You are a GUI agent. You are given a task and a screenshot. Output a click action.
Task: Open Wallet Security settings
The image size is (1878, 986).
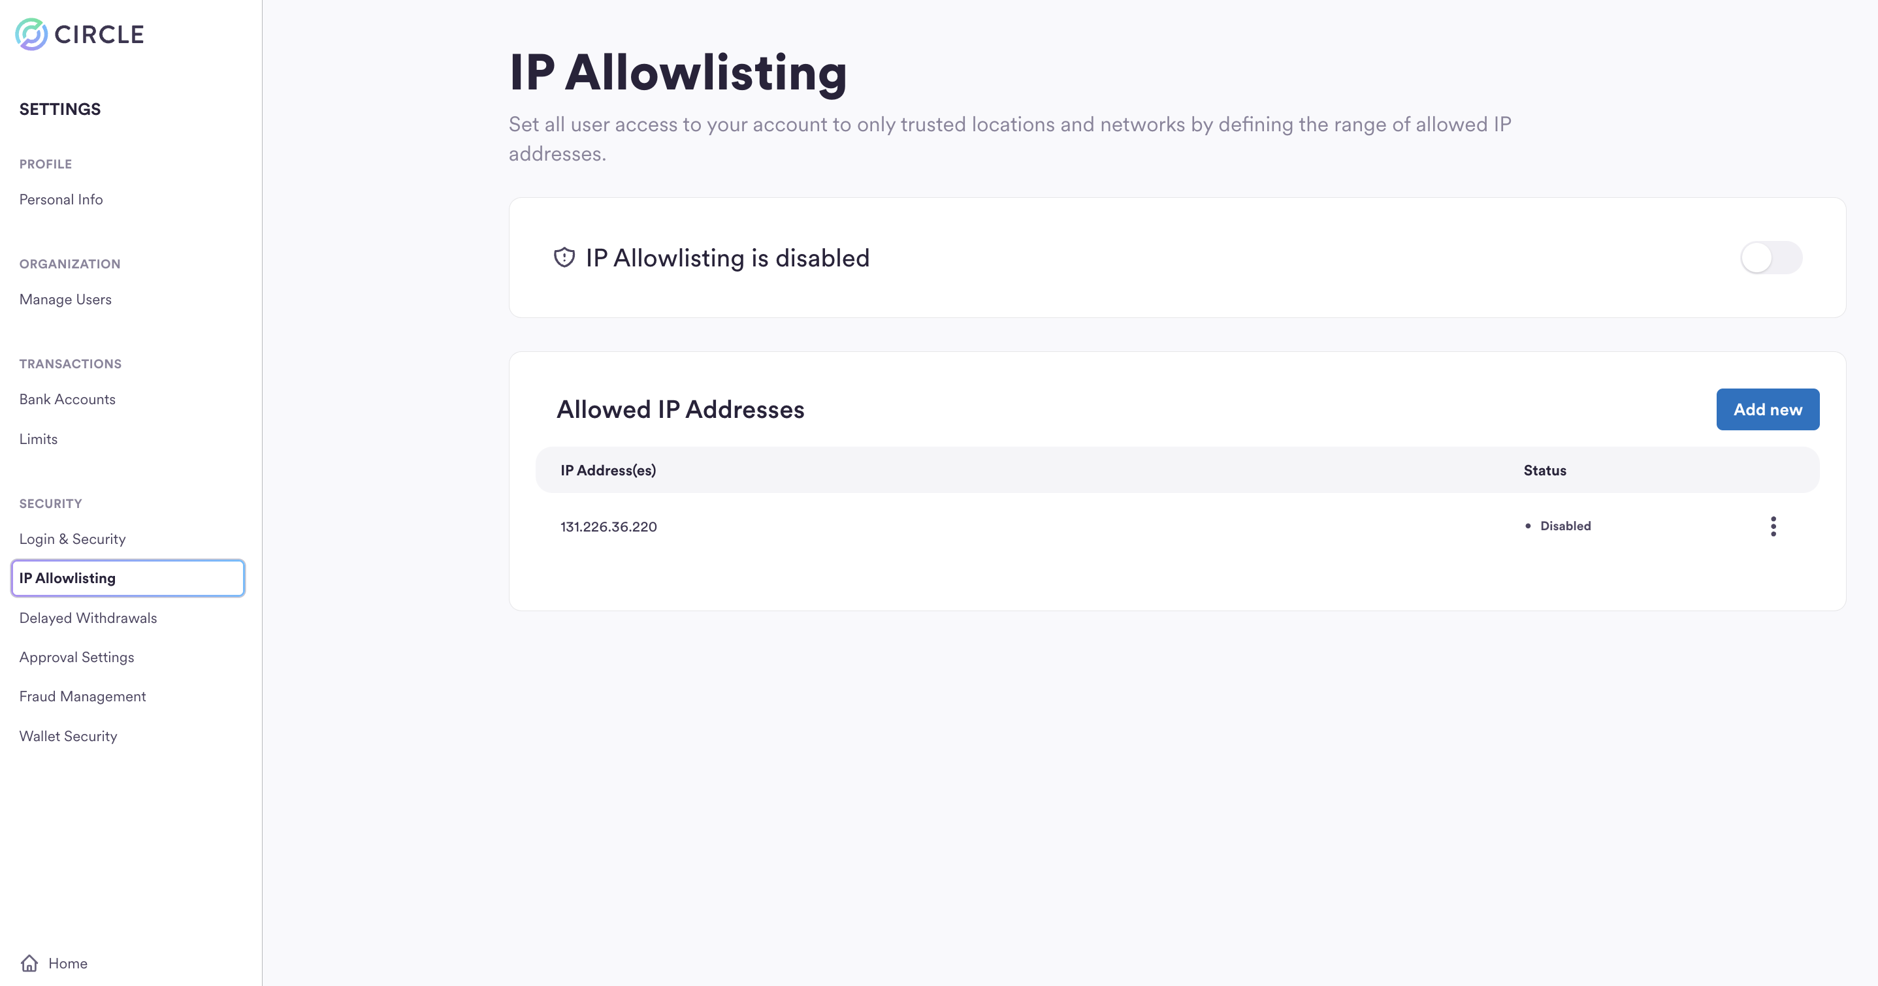(68, 735)
